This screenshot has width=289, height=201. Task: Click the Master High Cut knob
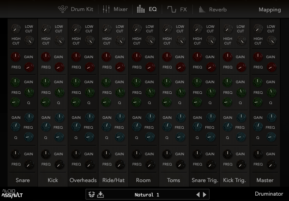[x=272, y=41]
